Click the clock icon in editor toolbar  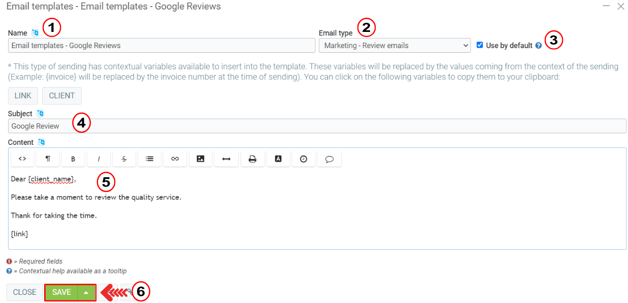click(304, 159)
